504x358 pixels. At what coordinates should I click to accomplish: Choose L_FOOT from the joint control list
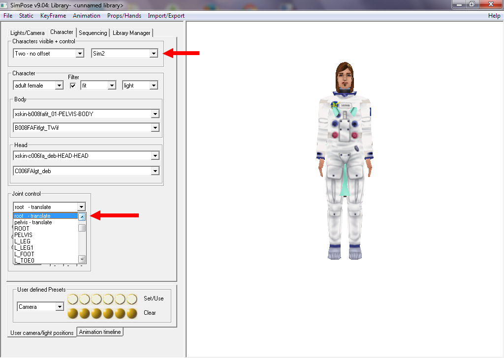(24, 254)
